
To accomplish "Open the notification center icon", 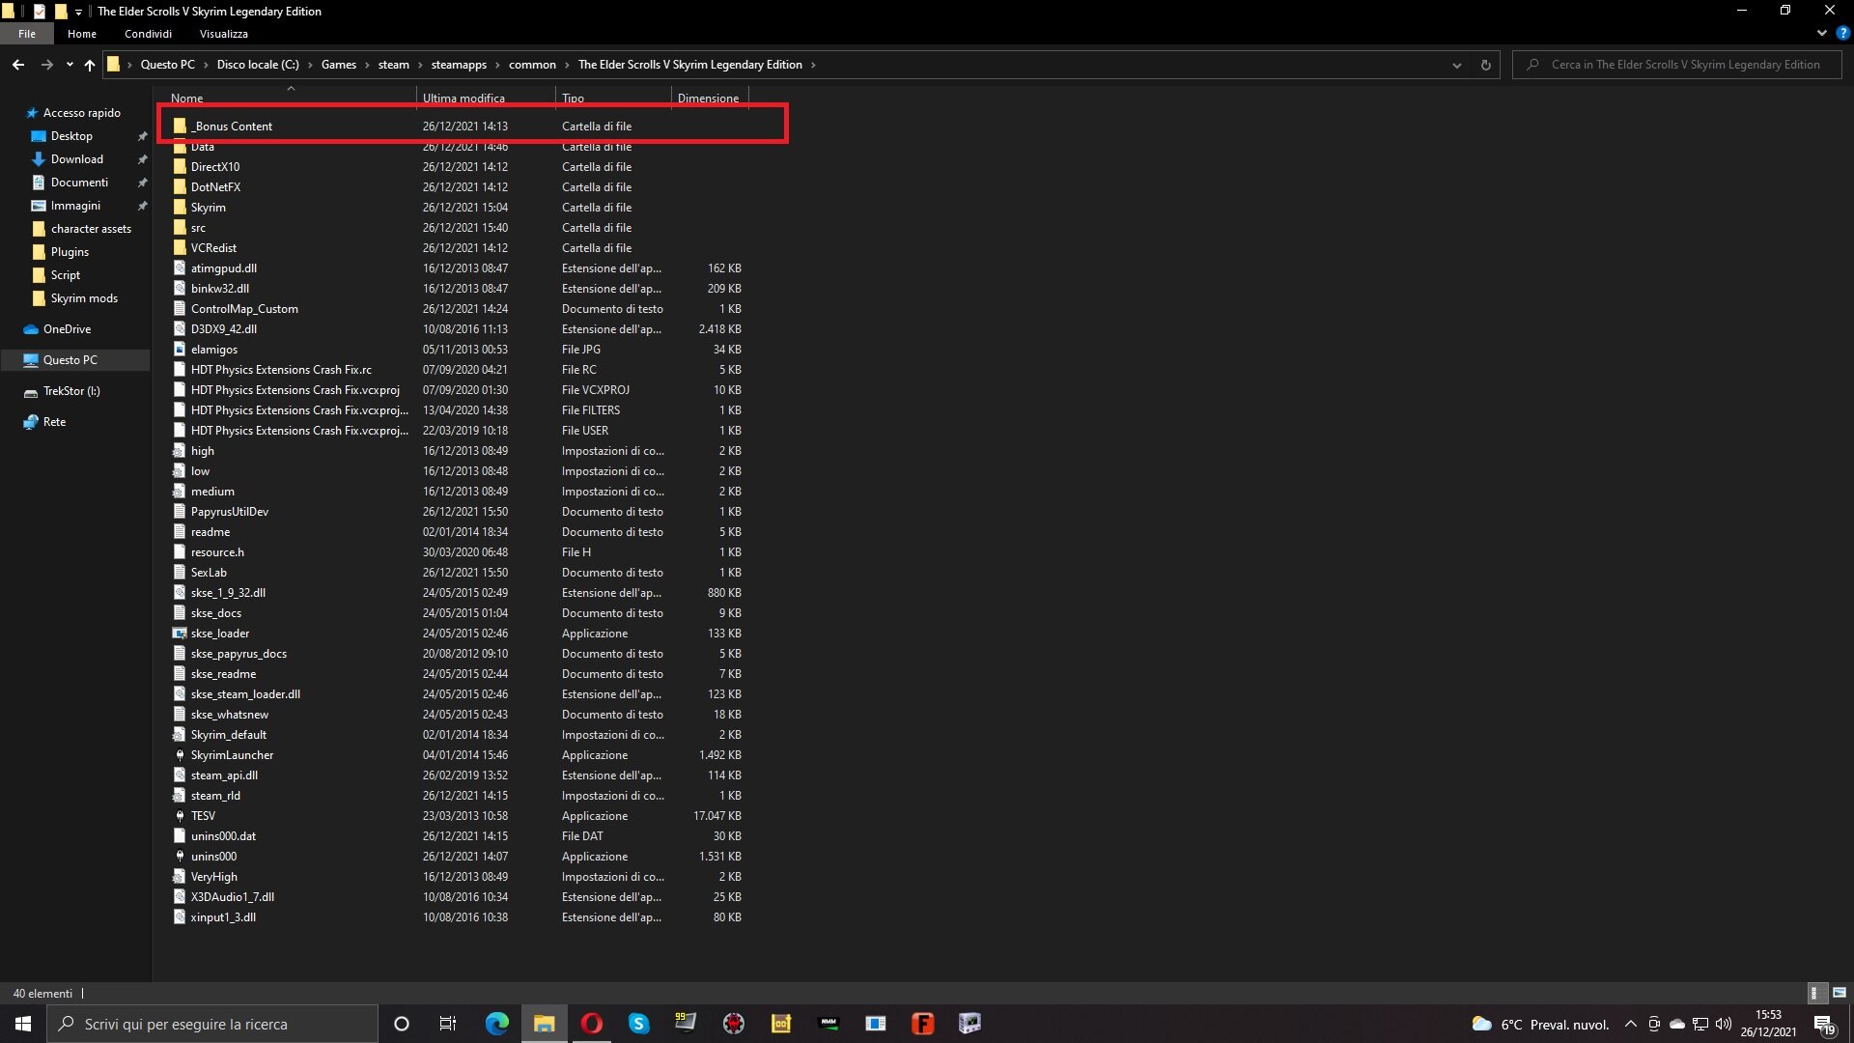I will 1824,1024.
